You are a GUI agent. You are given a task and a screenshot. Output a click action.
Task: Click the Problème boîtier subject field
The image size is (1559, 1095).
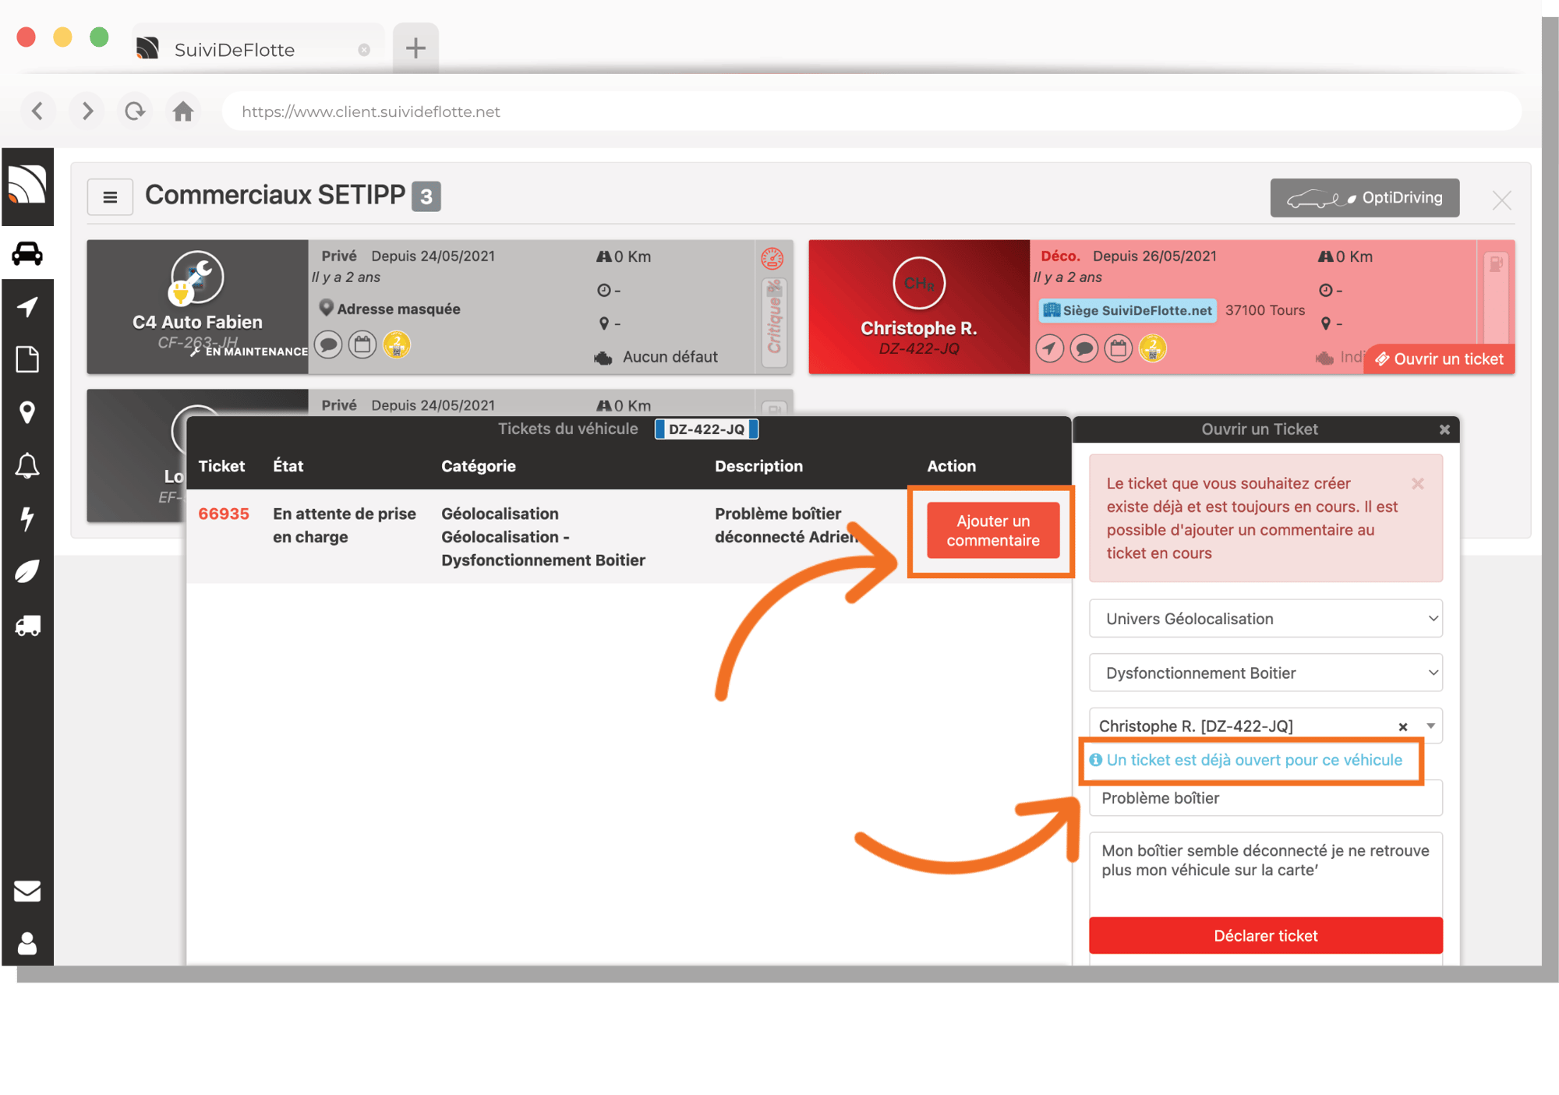[x=1265, y=798]
